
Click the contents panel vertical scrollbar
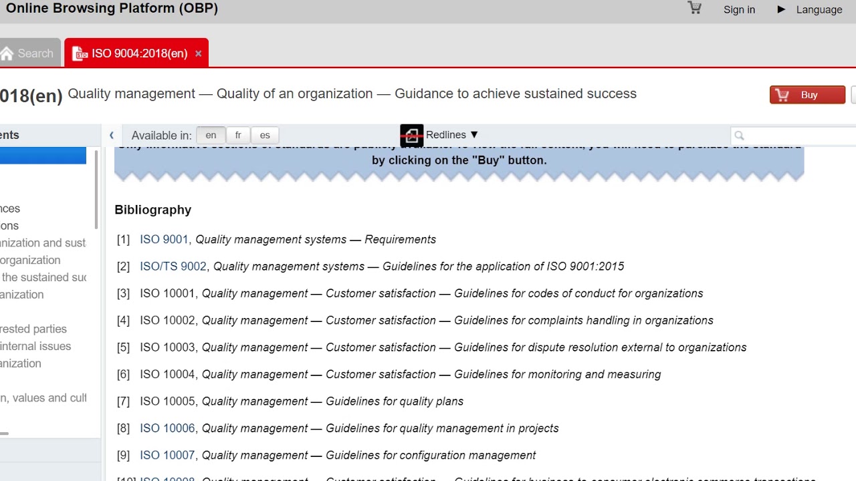click(96, 189)
